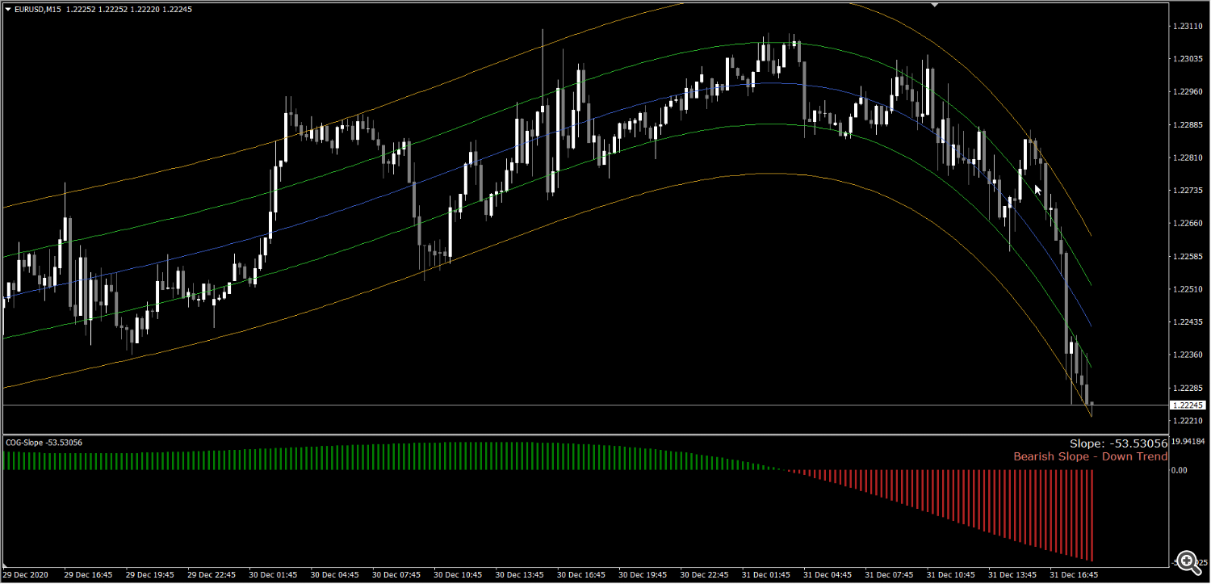Click the chart shift triangle marker at top
Viewport: 1211px width, 584px height.
(x=934, y=5)
